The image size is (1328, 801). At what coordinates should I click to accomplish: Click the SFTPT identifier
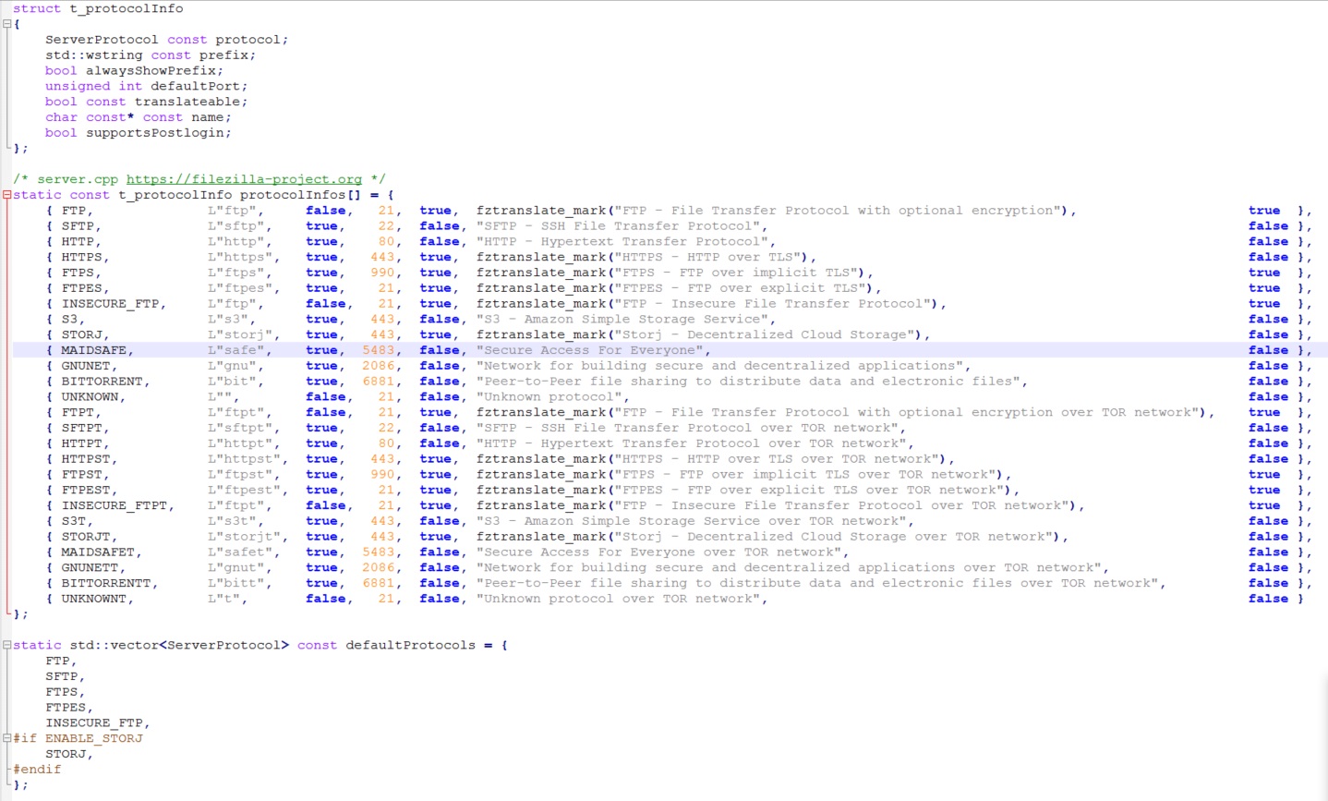point(81,429)
